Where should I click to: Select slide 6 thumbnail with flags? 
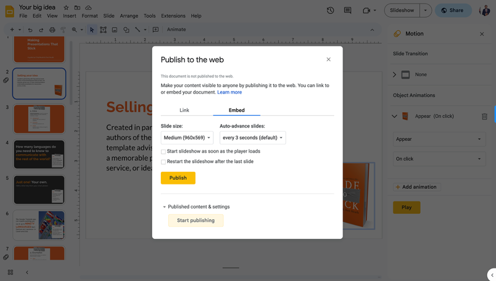[39, 225]
